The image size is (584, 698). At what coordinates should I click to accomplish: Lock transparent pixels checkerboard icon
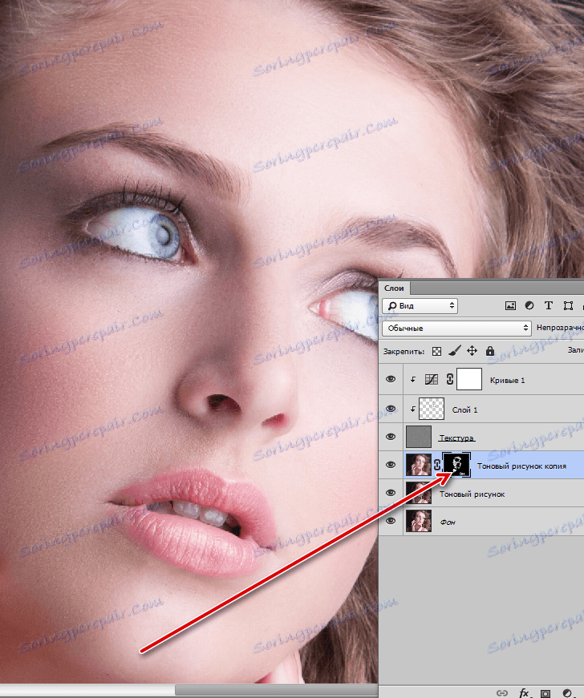(x=436, y=352)
